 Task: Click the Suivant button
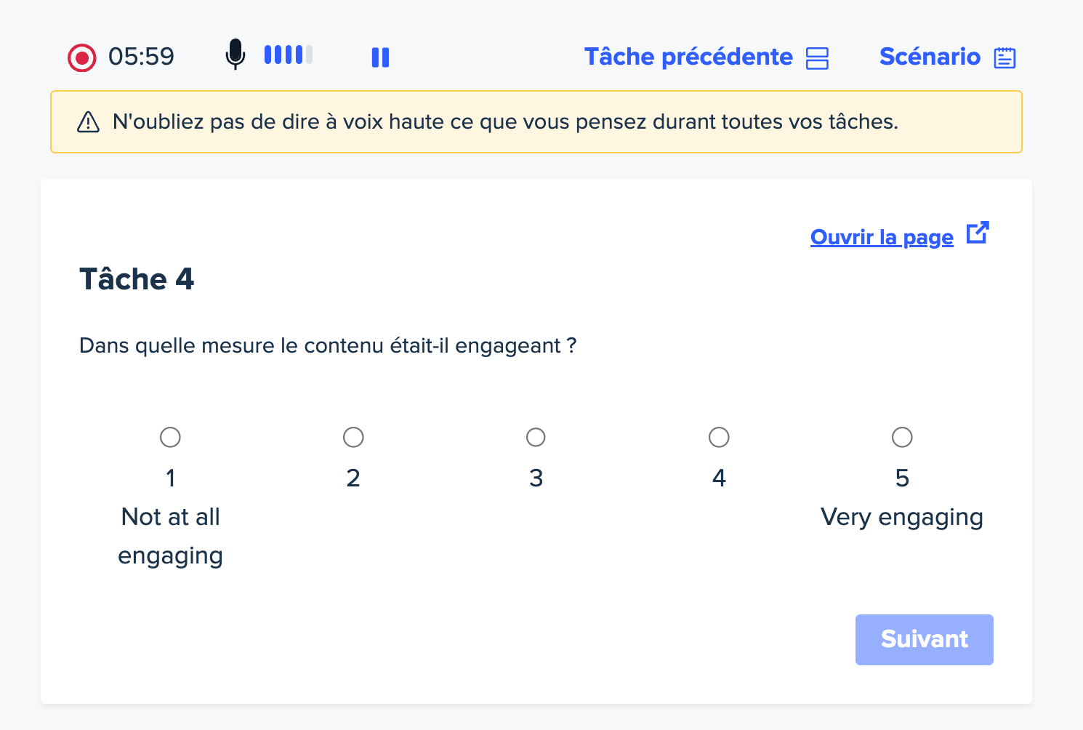[924, 640]
